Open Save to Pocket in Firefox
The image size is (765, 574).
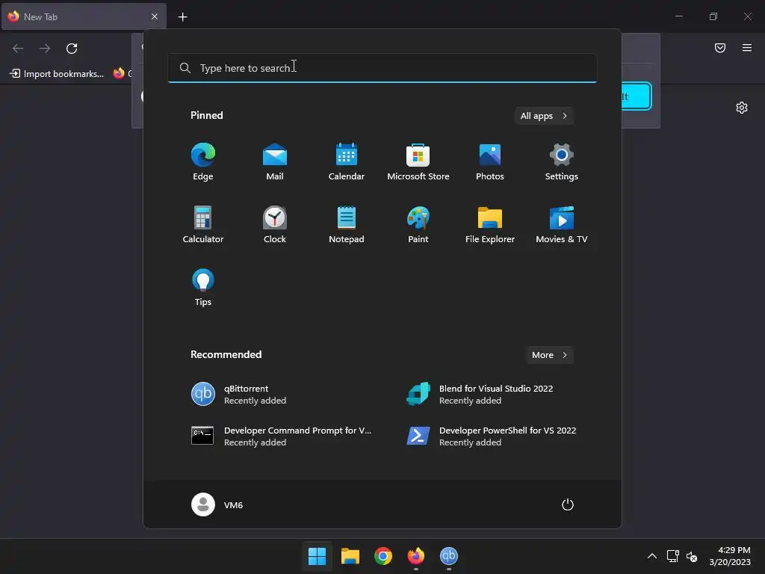[720, 48]
